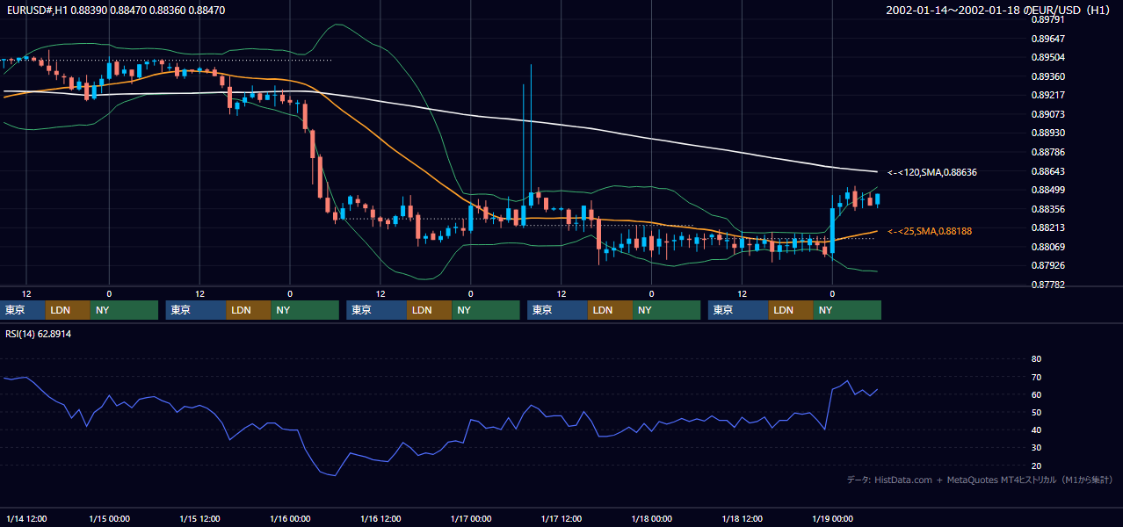Screen dimensions: 1123x527
Task: Click the 1/18 00:00 time label
Action: 651,519
